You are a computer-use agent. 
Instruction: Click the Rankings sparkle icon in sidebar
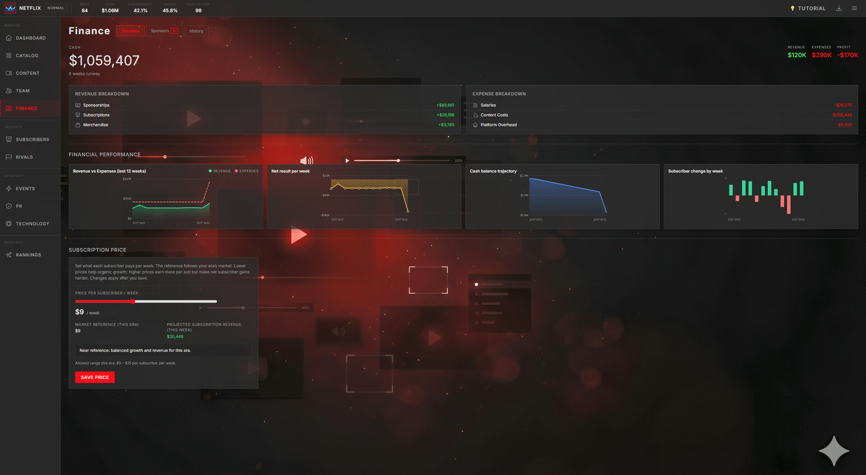pyautogui.click(x=9, y=255)
